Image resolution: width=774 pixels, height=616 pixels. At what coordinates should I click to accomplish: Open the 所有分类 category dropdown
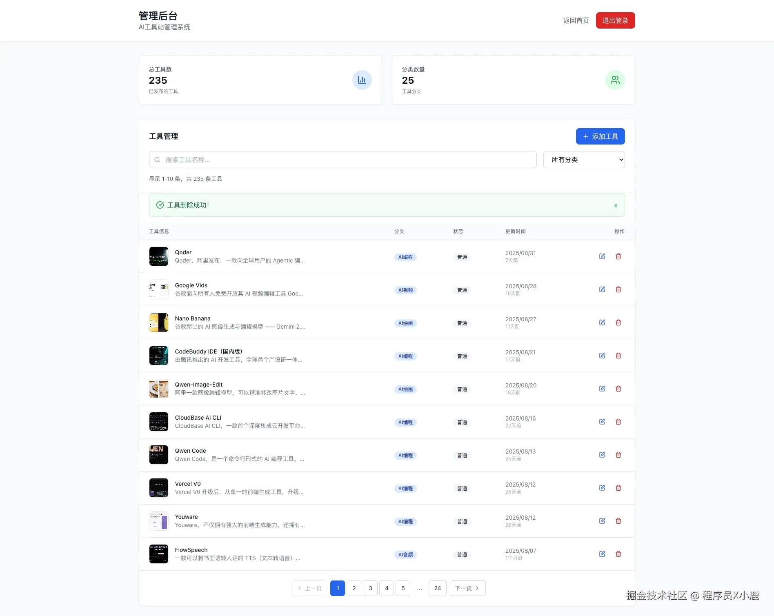coord(584,160)
